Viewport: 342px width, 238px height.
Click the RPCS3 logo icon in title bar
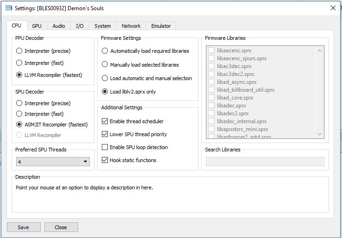coord(8,8)
